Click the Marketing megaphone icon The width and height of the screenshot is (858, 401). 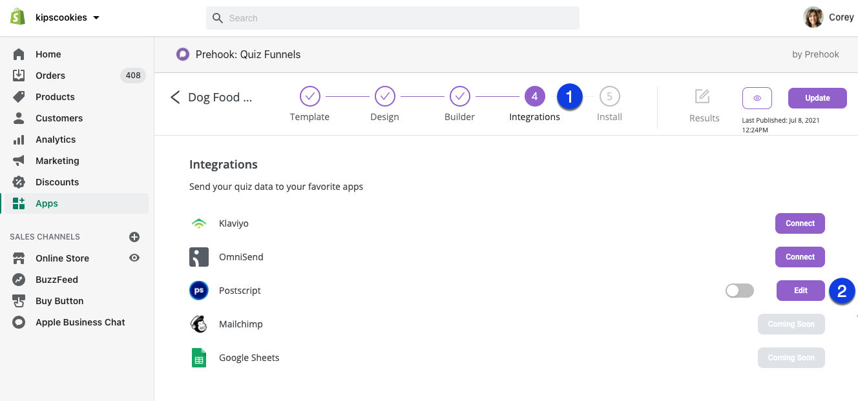coord(19,161)
